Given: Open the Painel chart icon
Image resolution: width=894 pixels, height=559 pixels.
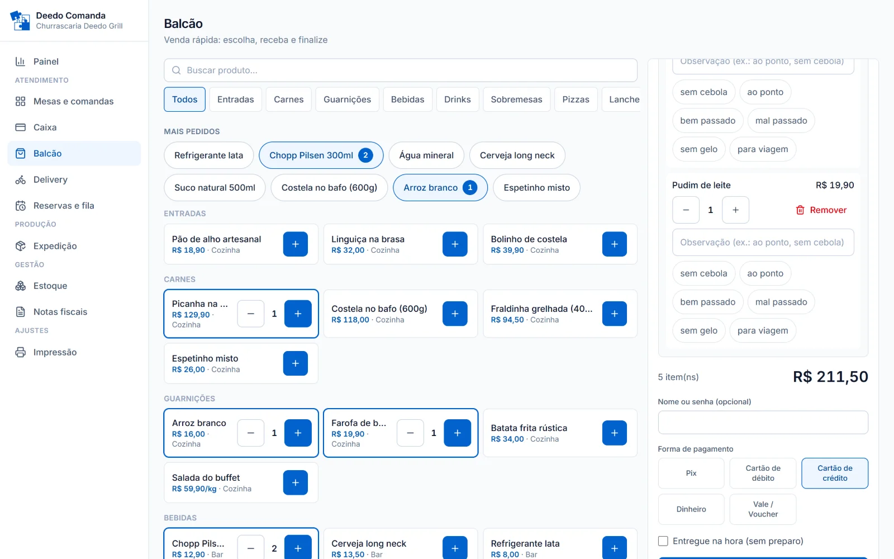Looking at the screenshot, I should 21,61.
